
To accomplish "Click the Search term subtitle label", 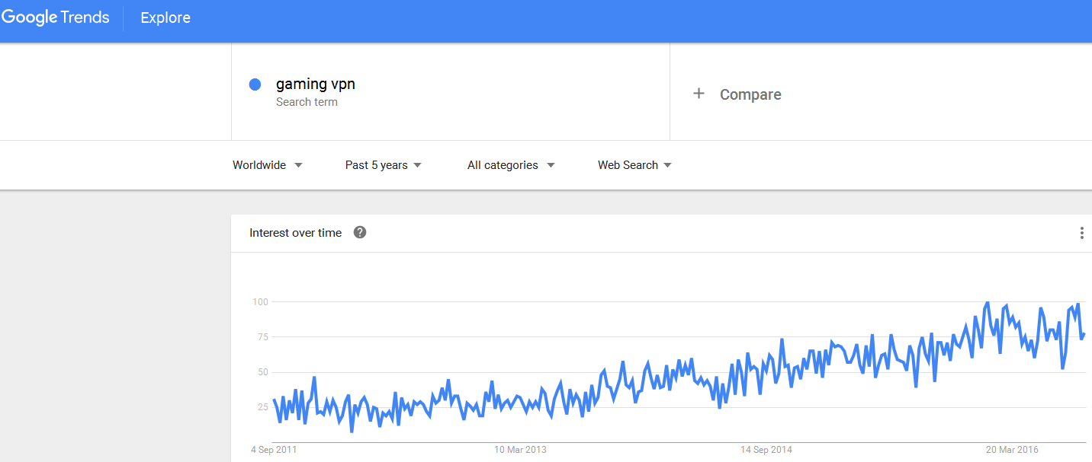I will coord(307,102).
